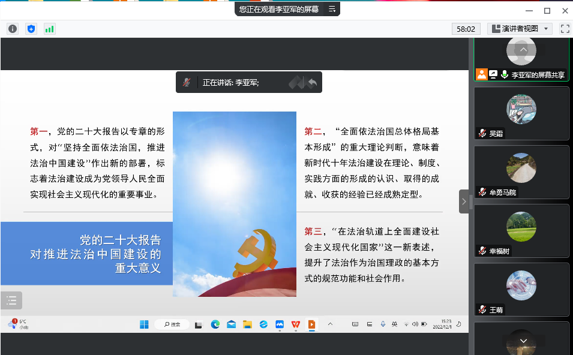Enter full screen mode via top-right icon
573x355 pixels.
point(565,29)
